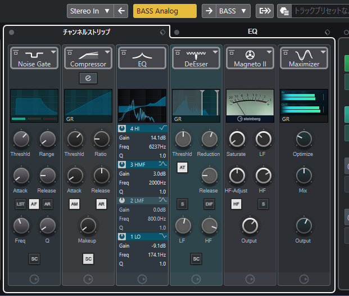
Task: Click the DeEsser SC side-chain button
Action: tap(196, 259)
